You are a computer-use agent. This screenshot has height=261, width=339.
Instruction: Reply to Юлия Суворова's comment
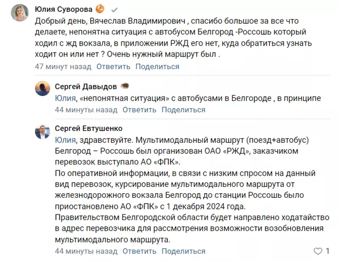[x=113, y=67]
